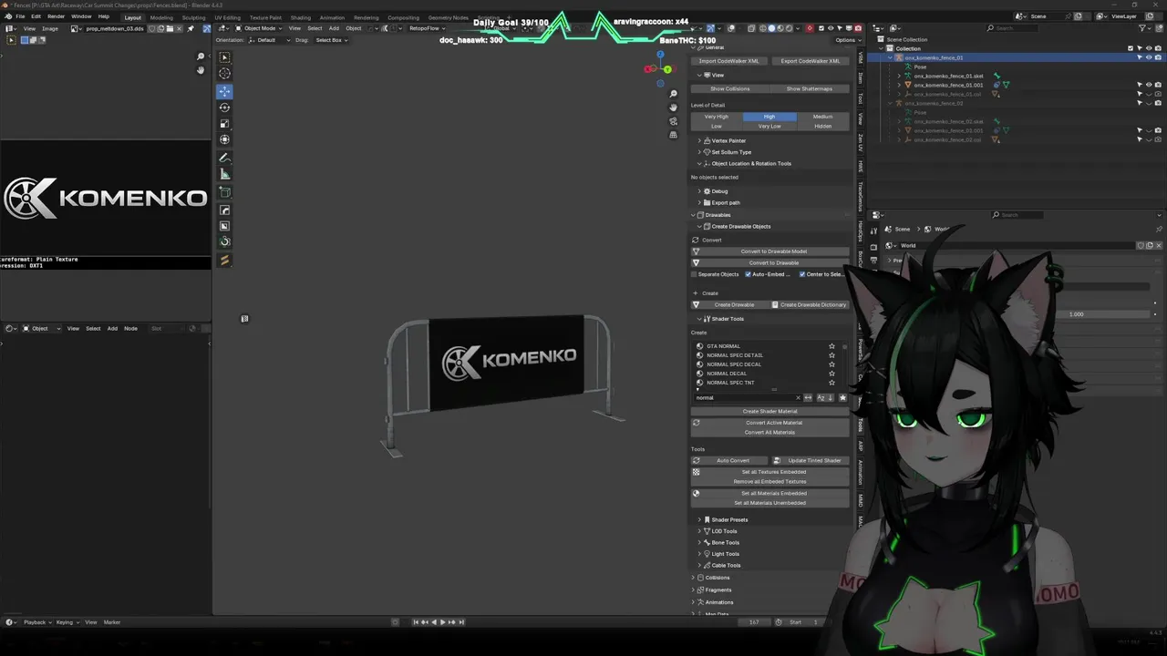Open the File menu
The image size is (1167, 656).
[20, 16]
